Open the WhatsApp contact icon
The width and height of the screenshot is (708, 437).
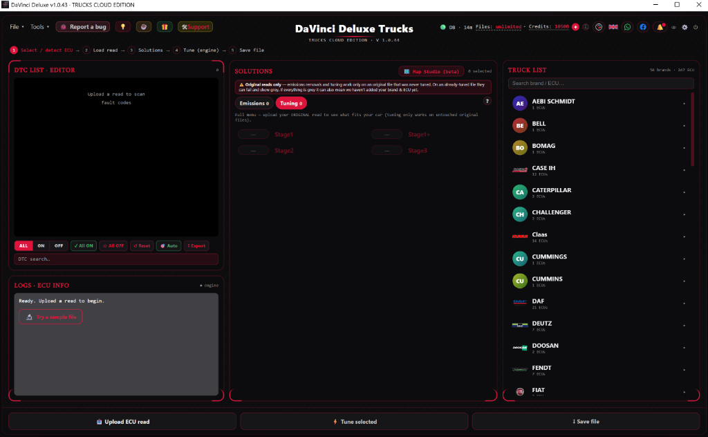coord(628,27)
